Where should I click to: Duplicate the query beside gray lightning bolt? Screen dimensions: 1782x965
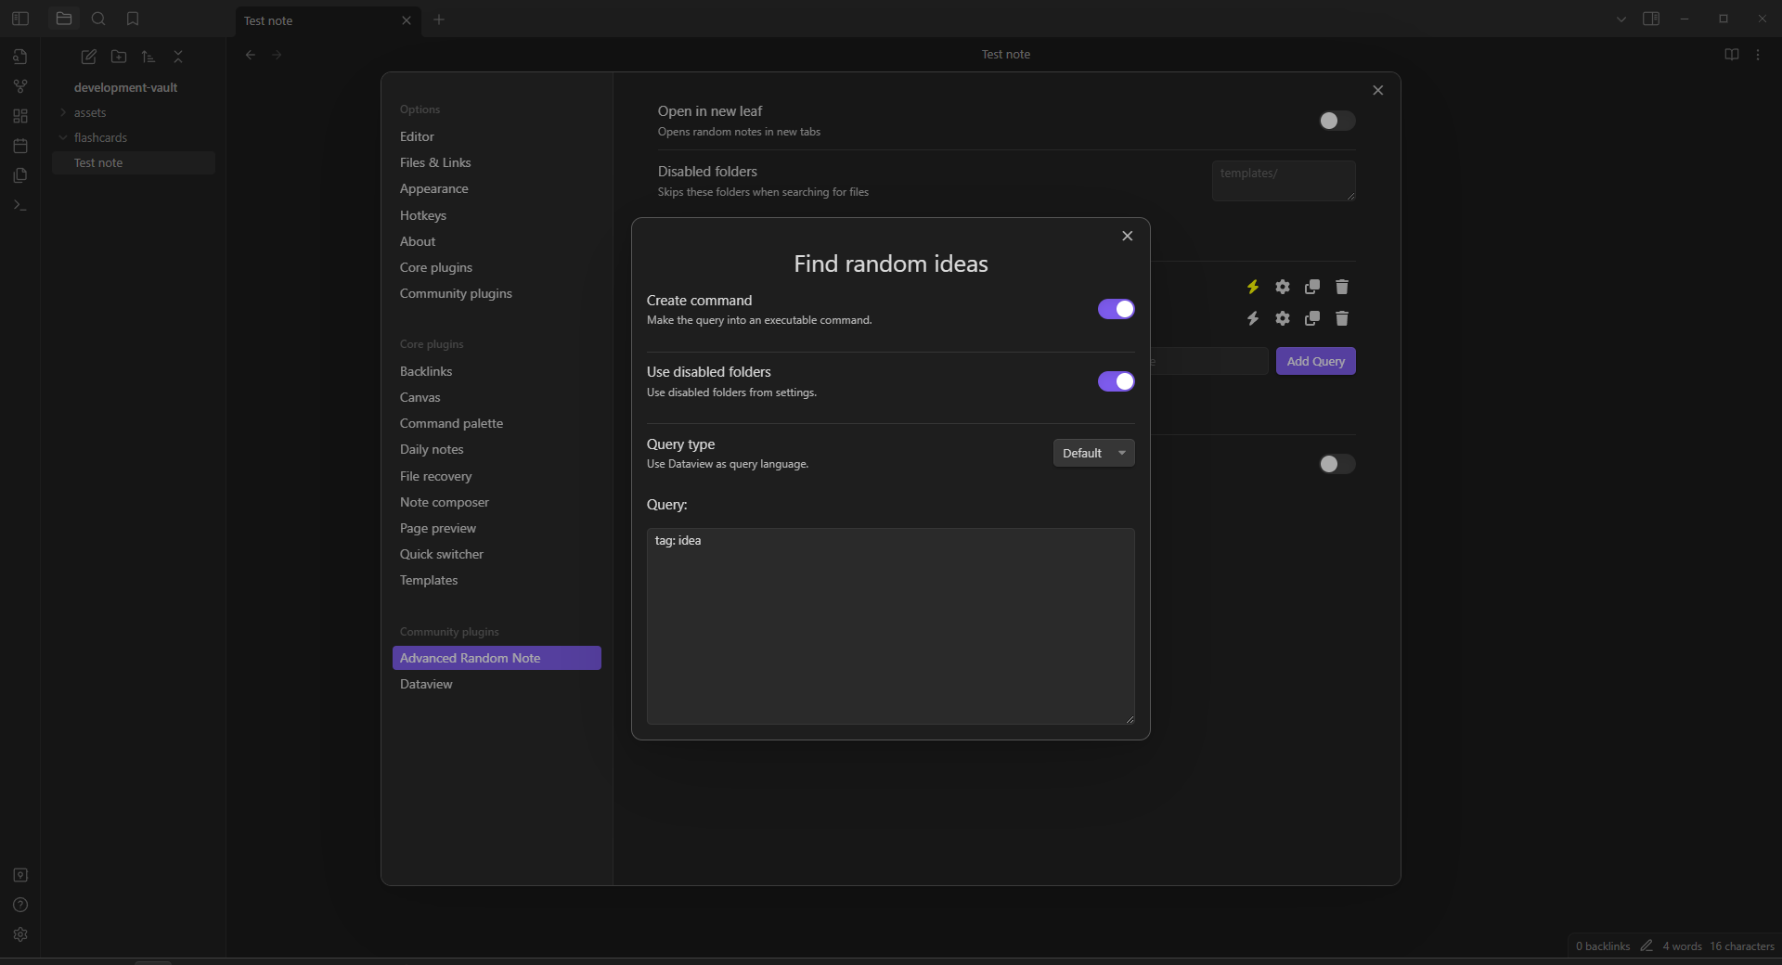pyautogui.click(x=1312, y=318)
